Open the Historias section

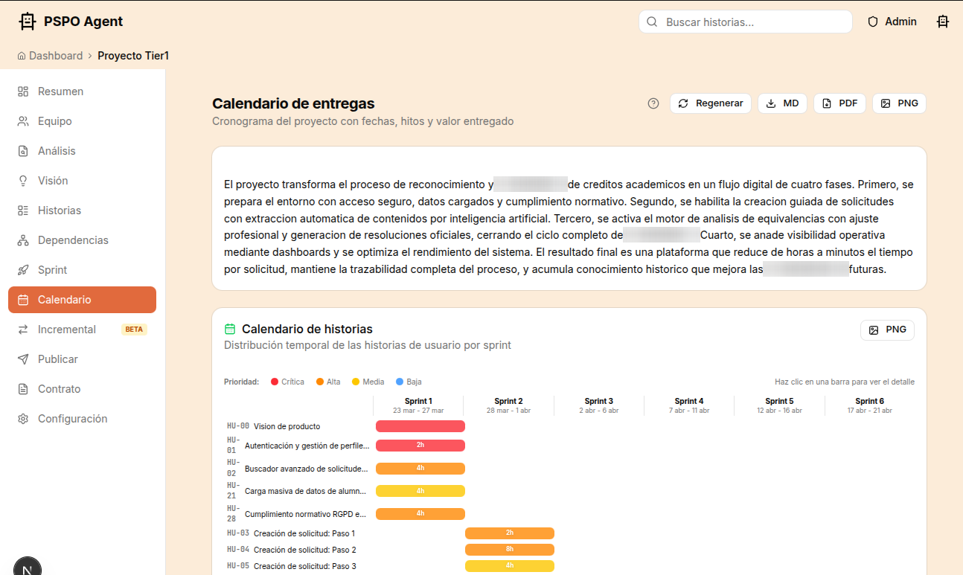click(x=60, y=210)
